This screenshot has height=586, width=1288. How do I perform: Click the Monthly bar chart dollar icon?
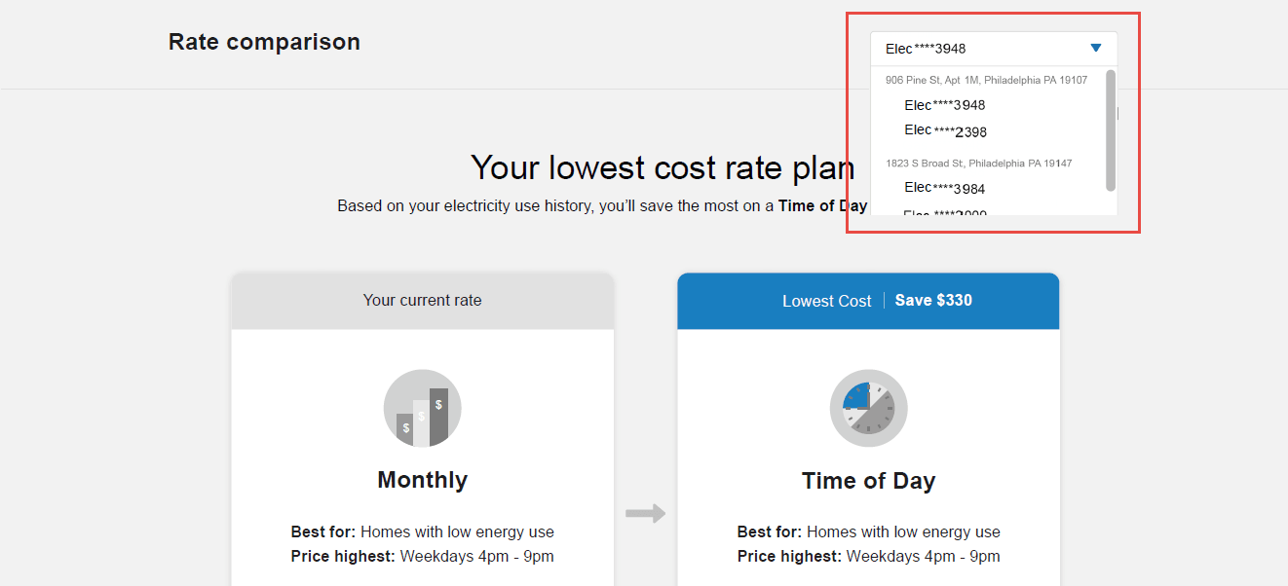pyautogui.click(x=422, y=409)
